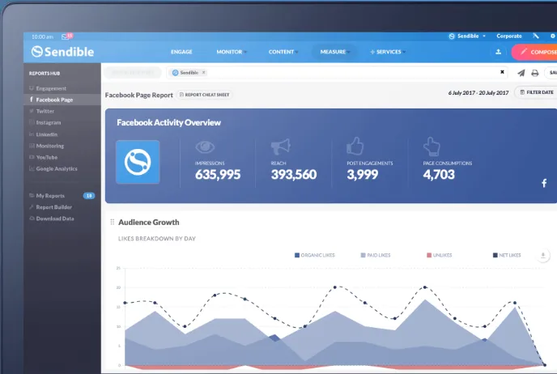The height and width of the screenshot is (374, 557).
Task: Open My Reports
Action: tap(50, 196)
